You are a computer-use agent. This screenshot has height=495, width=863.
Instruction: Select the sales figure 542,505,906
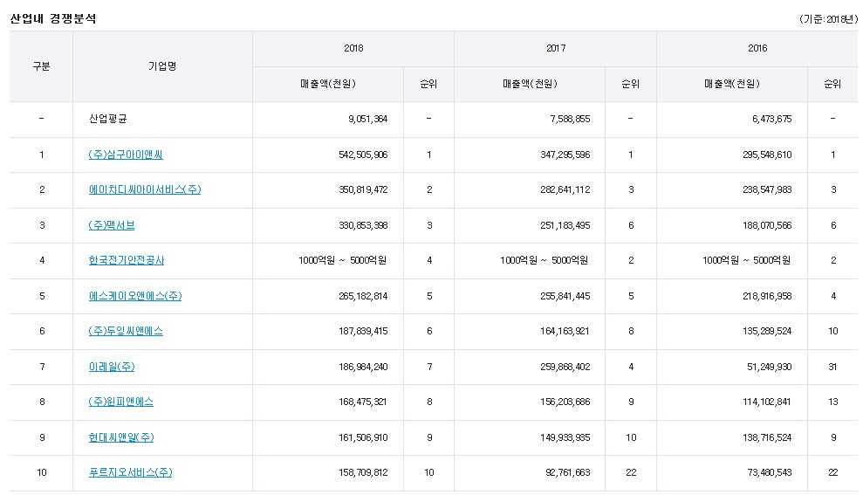tap(363, 155)
